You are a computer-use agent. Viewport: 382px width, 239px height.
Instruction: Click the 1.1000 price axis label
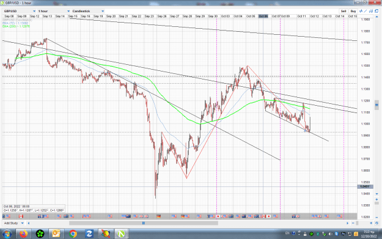click(x=365, y=123)
